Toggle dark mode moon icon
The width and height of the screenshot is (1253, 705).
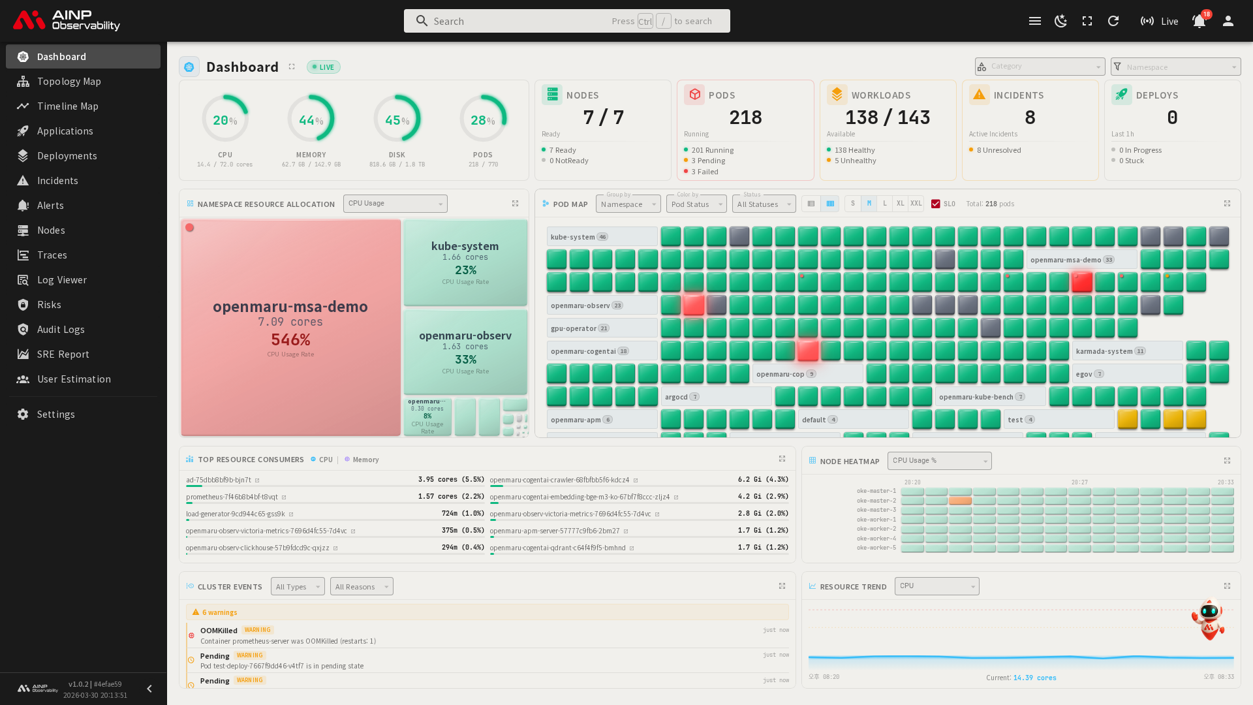1060,21
